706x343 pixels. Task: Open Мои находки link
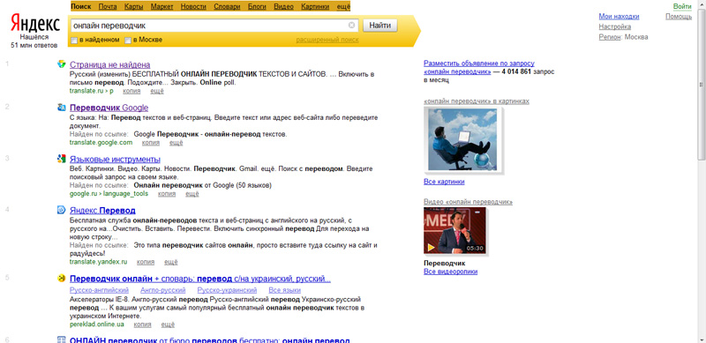(619, 16)
